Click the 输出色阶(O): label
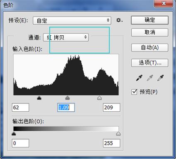The image size is (176, 159). click(x=28, y=121)
